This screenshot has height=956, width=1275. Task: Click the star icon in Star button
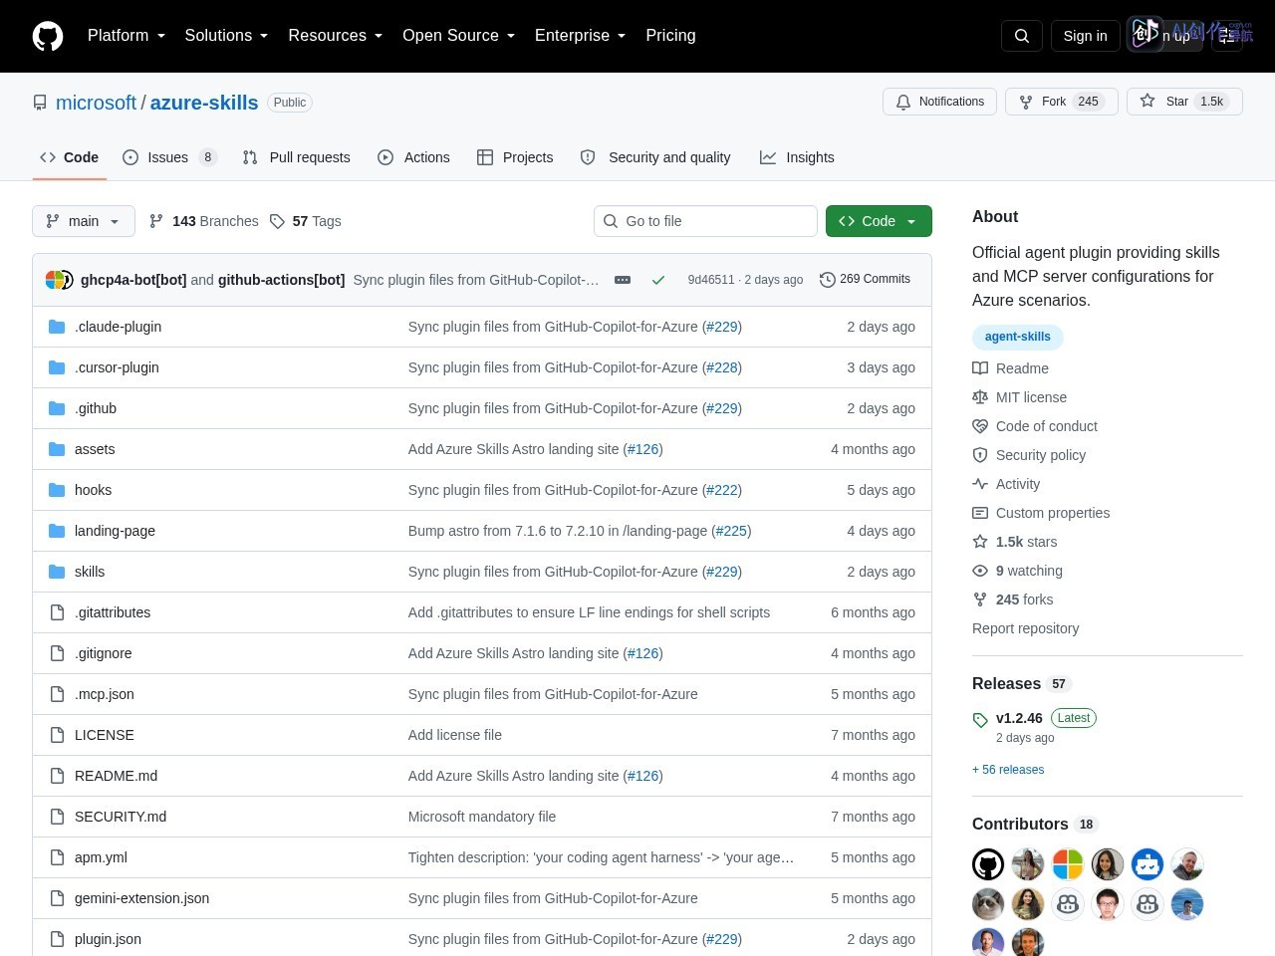point(1147,101)
